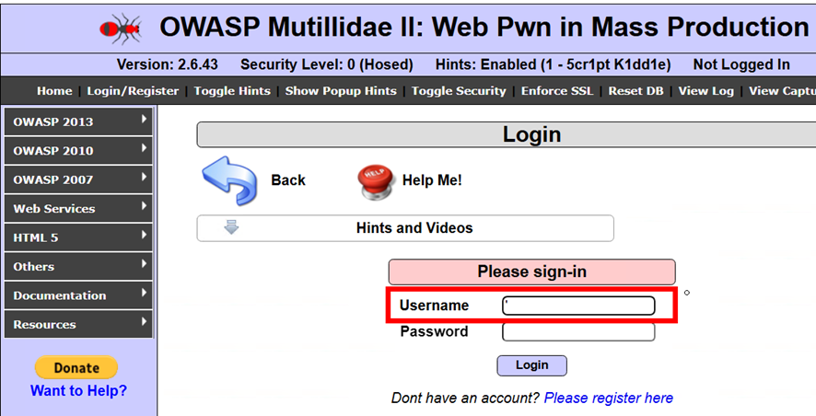816x416 pixels.
Task: Expand the Documentation sidebar menu
Action: (x=78, y=295)
